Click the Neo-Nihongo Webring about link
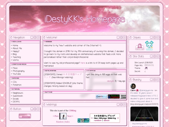This screenshot has height=127, width=169. [x=106, y=120]
